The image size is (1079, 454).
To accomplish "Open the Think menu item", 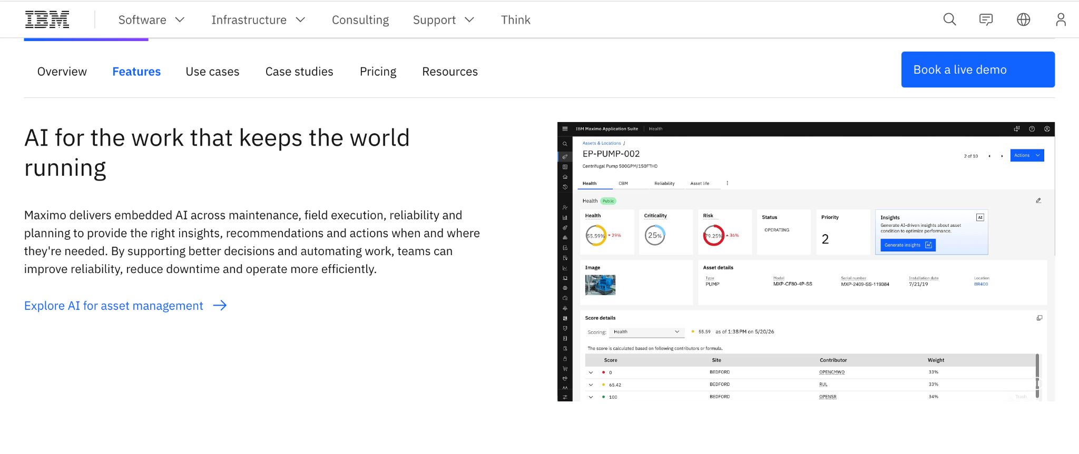I will click(515, 20).
